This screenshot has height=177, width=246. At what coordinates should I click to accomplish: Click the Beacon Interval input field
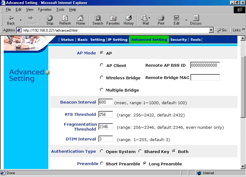(105, 102)
